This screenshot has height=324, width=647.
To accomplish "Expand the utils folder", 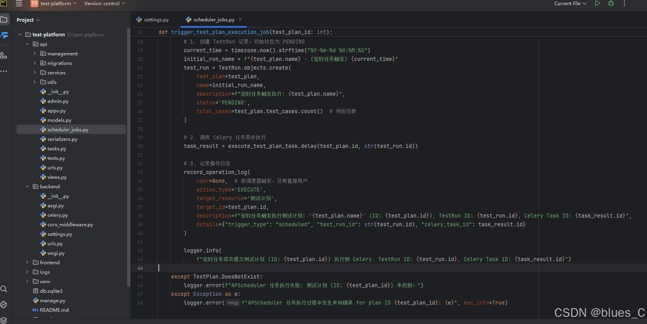I will pyautogui.click(x=35, y=82).
